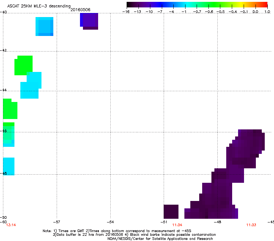The image size is (274, 241).
Task: Pick the yellow segment of the color bar
Action: (241, 5)
